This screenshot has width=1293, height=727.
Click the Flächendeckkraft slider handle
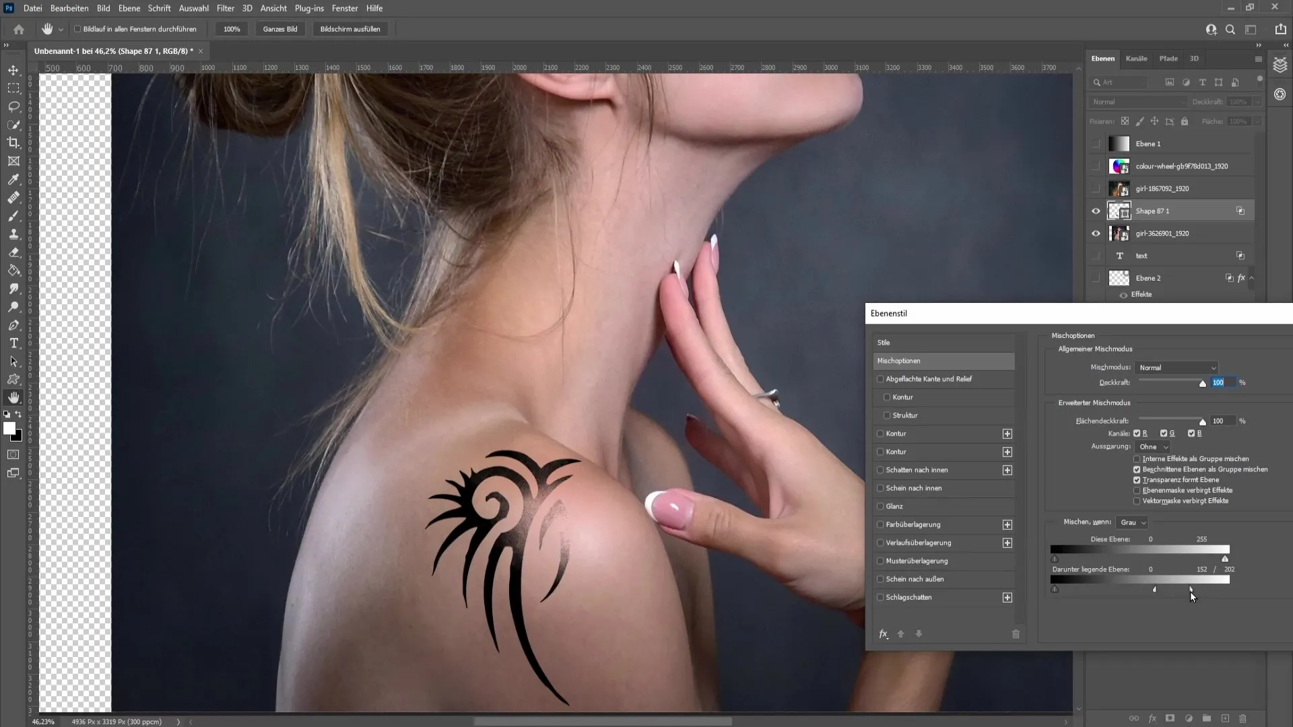[1203, 422]
